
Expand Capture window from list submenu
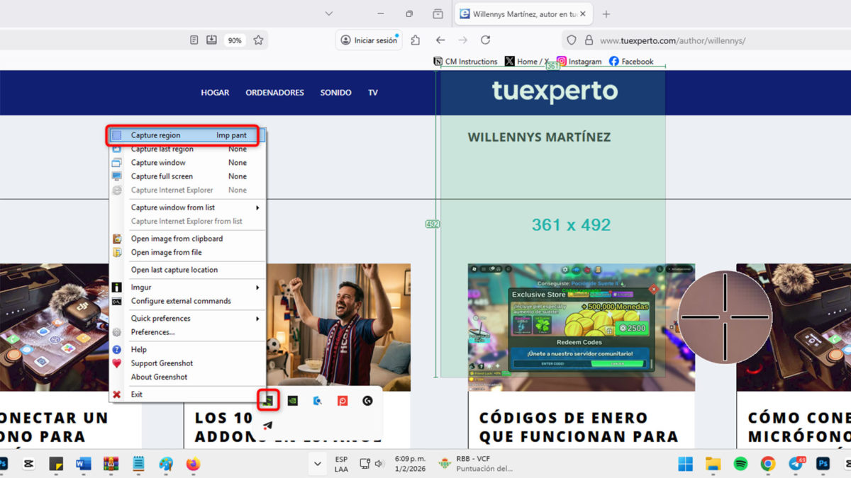(187, 207)
